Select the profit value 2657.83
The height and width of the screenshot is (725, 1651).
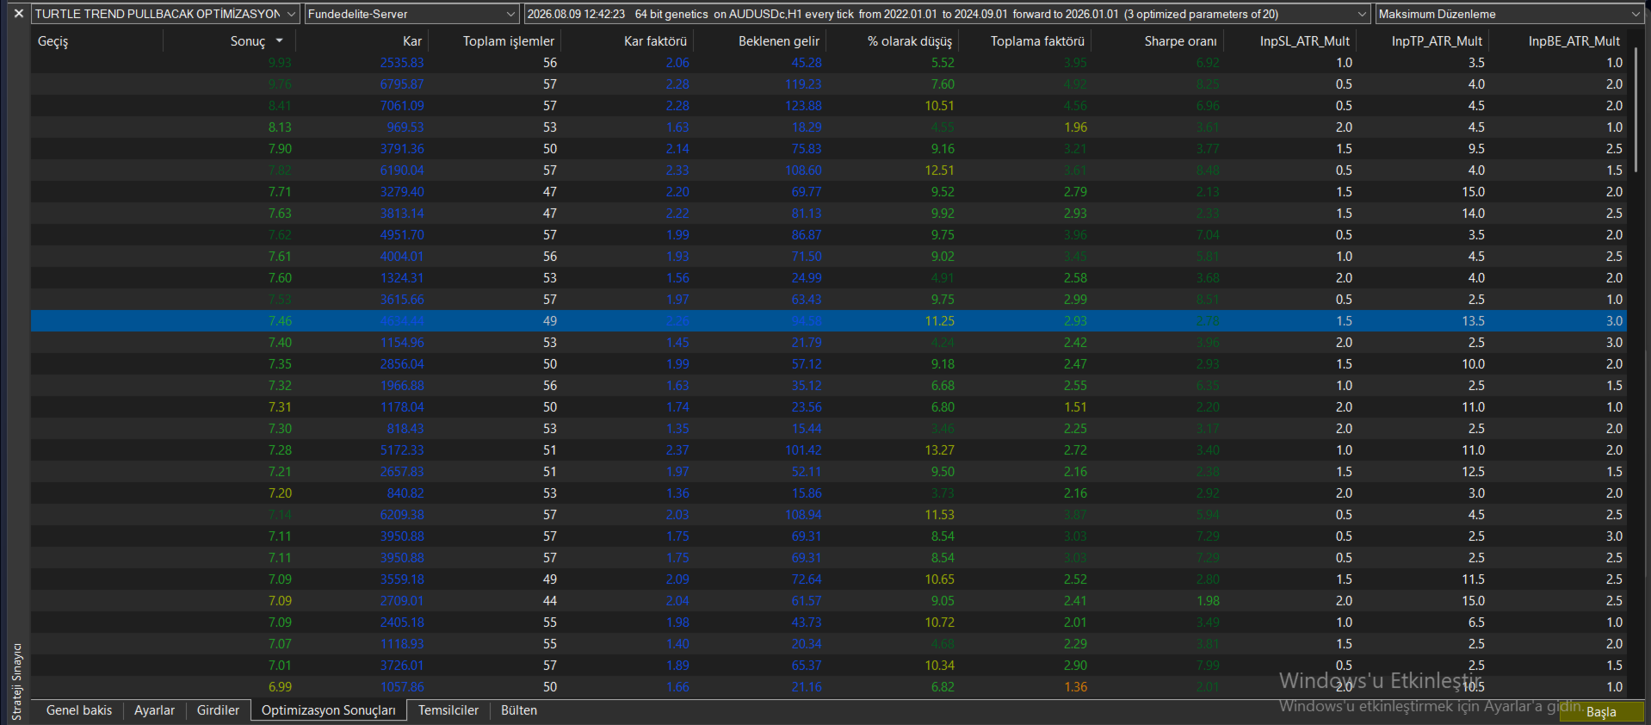click(401, 472)
